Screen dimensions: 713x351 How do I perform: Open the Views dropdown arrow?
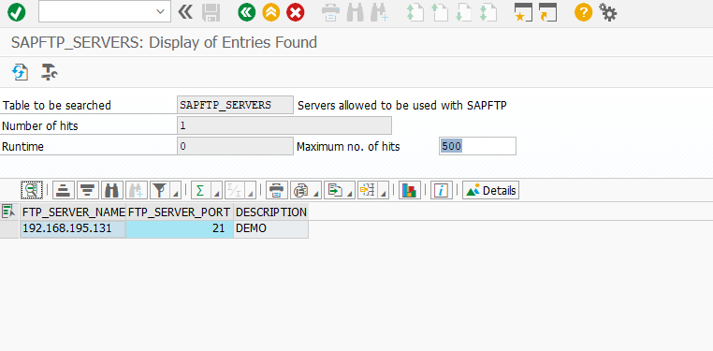point(316,191)
